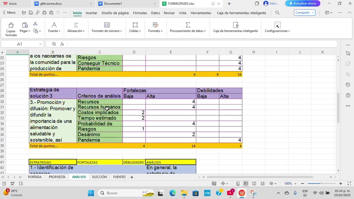Expand the Pegar dropdown arrow

point(29,31)
